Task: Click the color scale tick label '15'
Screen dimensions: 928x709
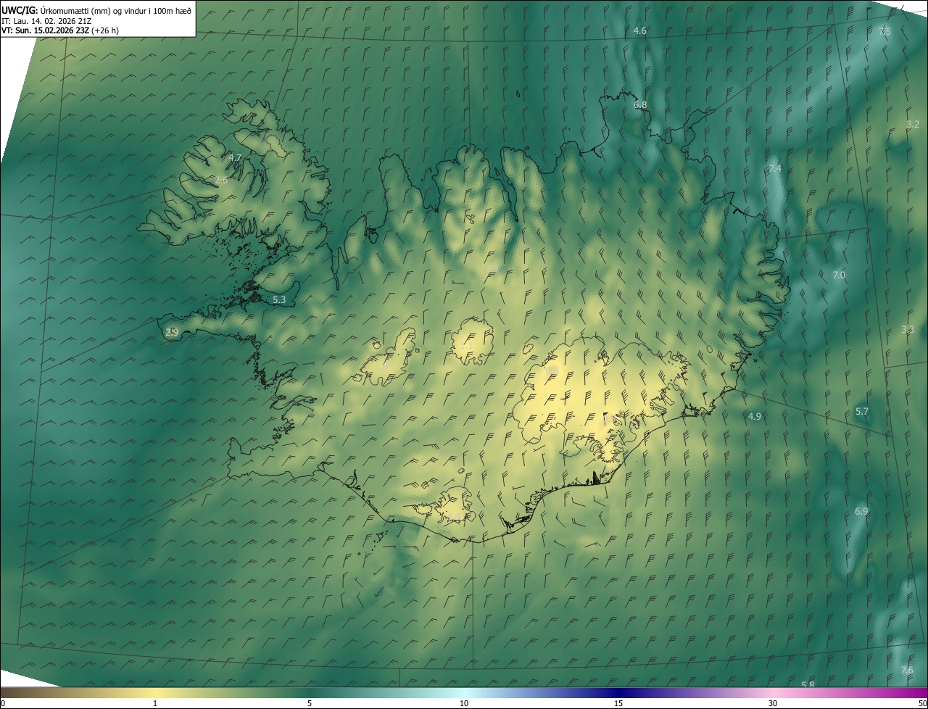Action: 618,703
